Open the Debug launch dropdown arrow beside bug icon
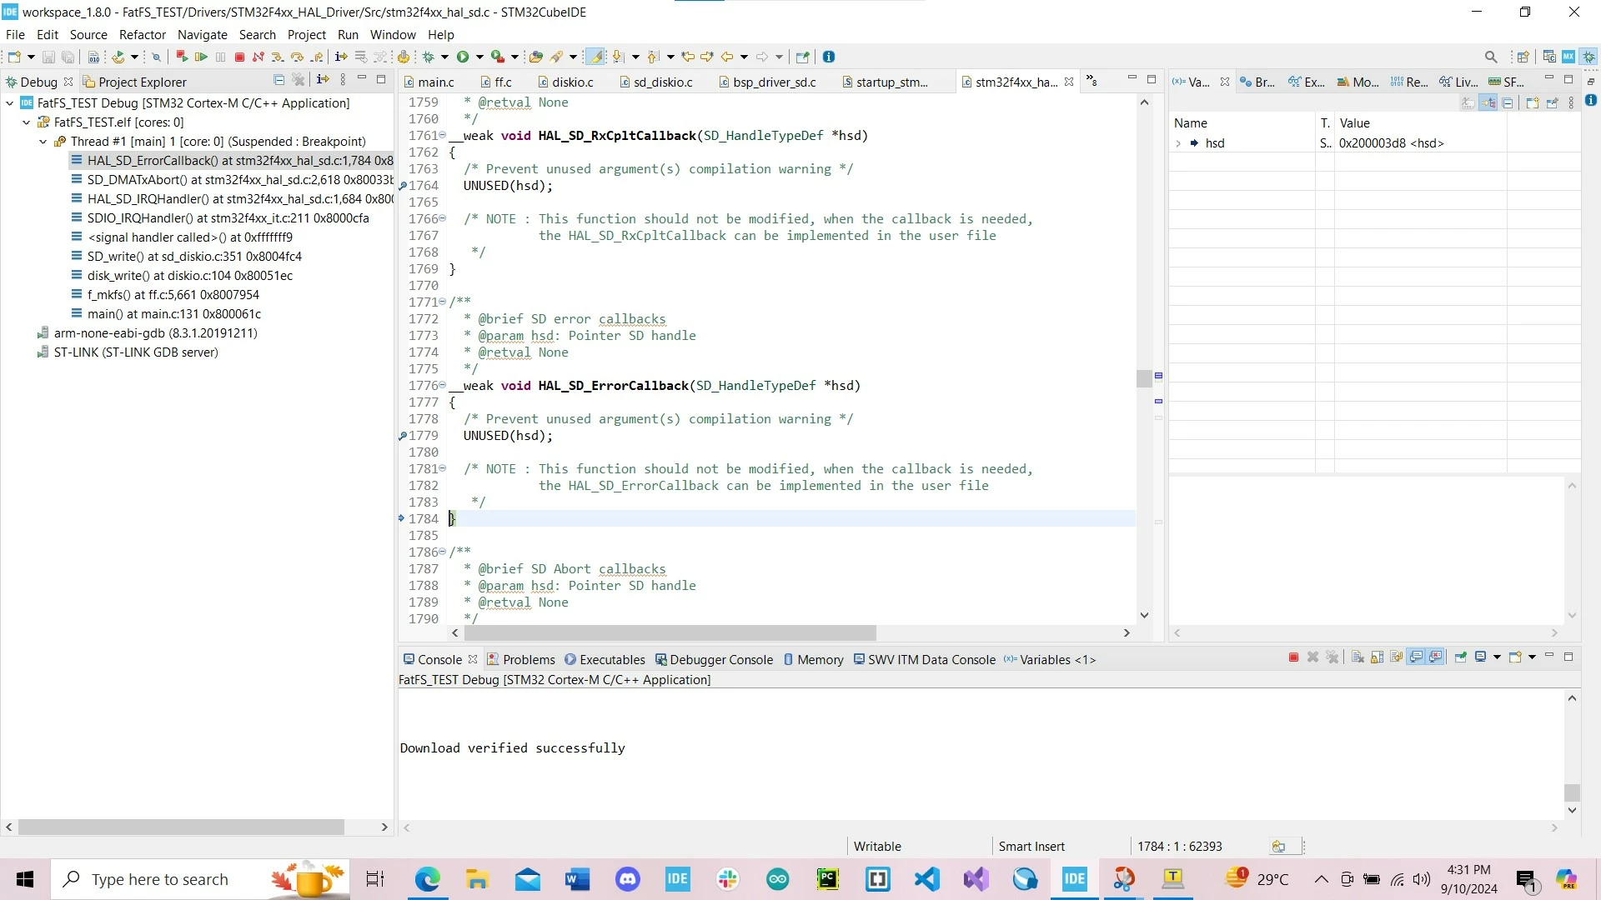 tap(444, 57)
